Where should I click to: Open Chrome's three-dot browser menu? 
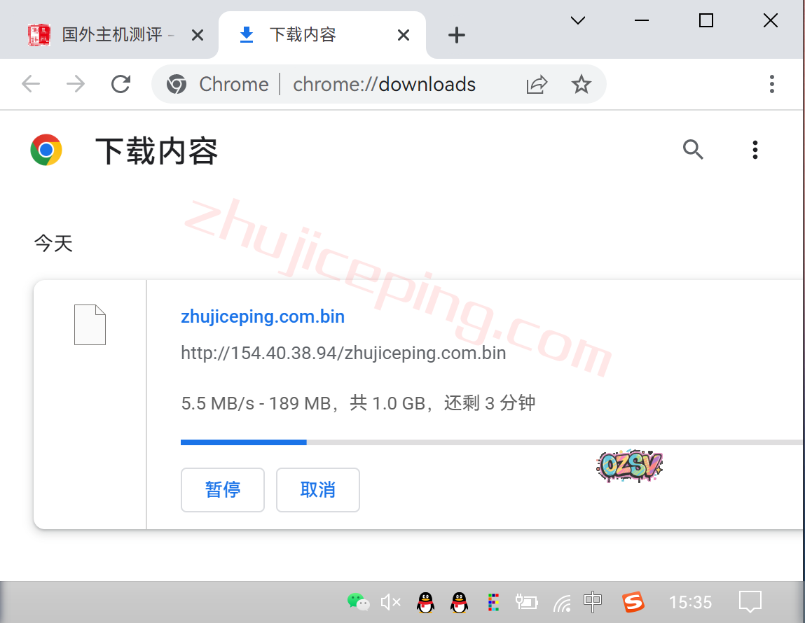(x=771, y=85)
